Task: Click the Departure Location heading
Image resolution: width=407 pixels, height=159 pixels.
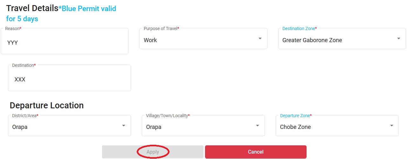Action: click(x=47, y=105)
